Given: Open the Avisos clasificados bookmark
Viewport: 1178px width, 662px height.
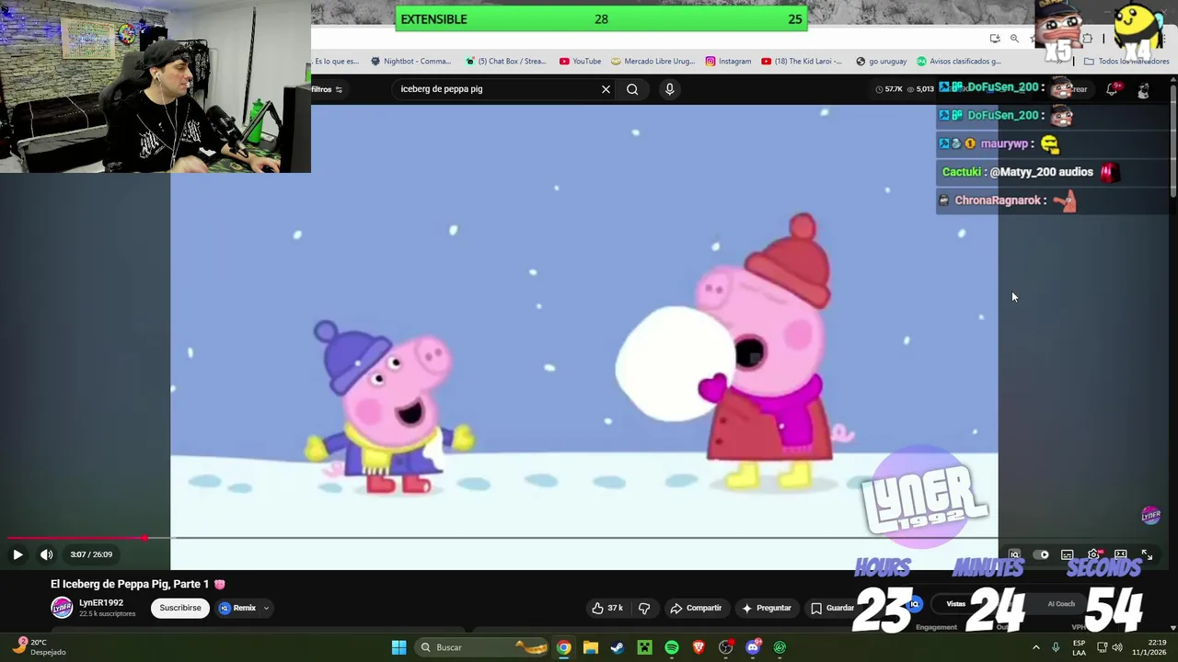Looking at the screenshot, I should point(959,62).
